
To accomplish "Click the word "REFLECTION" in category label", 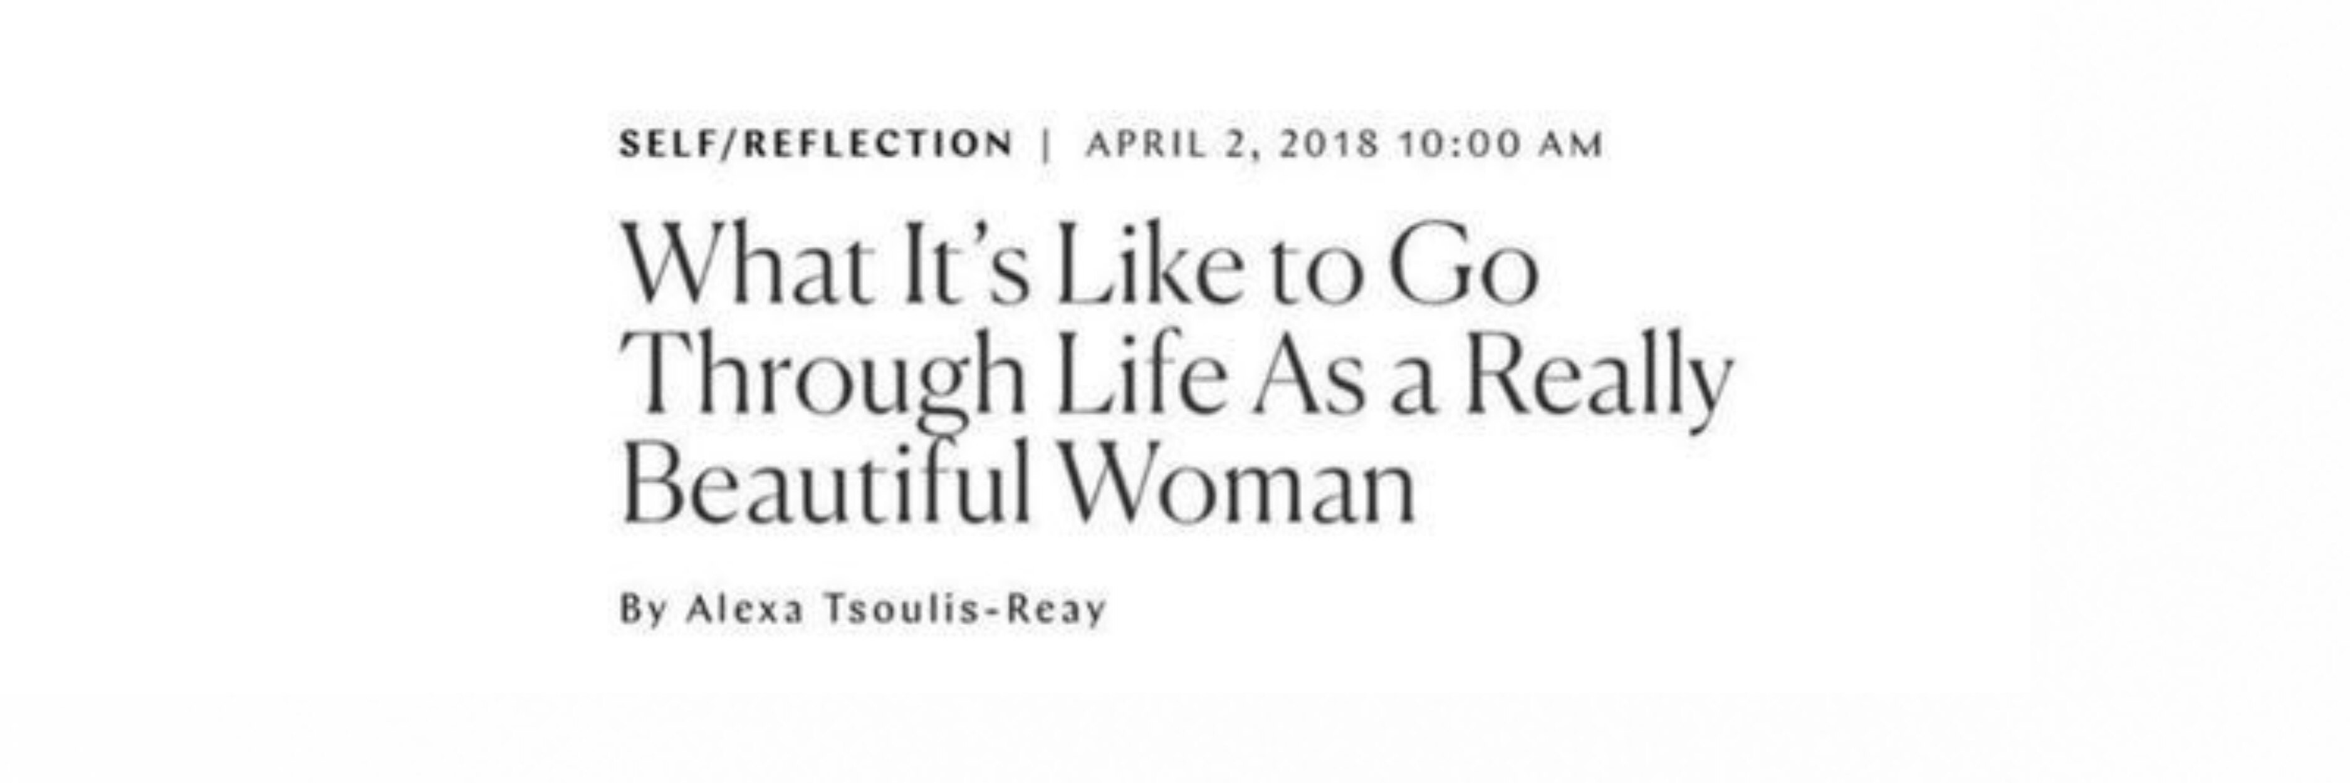I will (877, 144).
